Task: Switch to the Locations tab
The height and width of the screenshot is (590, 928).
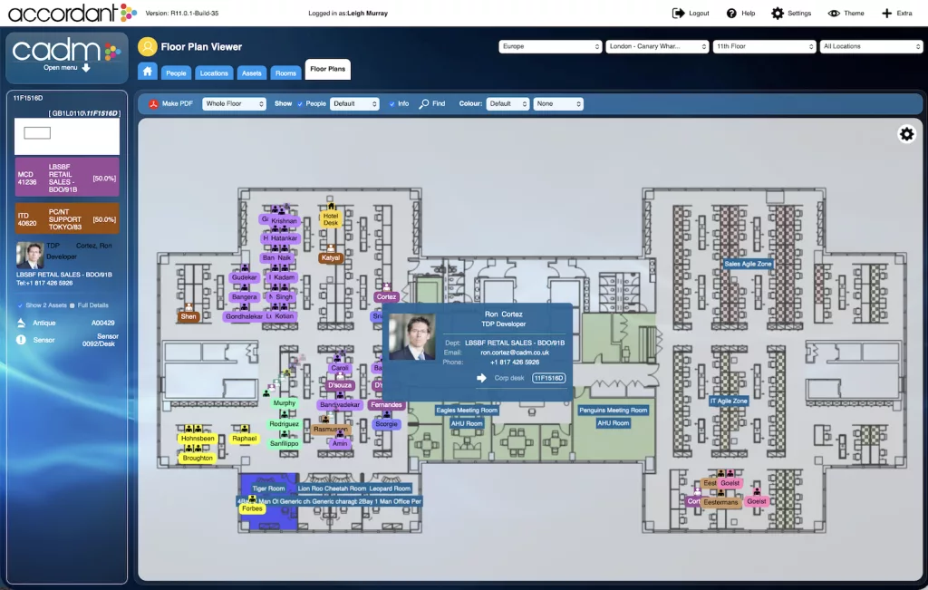Action: [x=214, y=73]
